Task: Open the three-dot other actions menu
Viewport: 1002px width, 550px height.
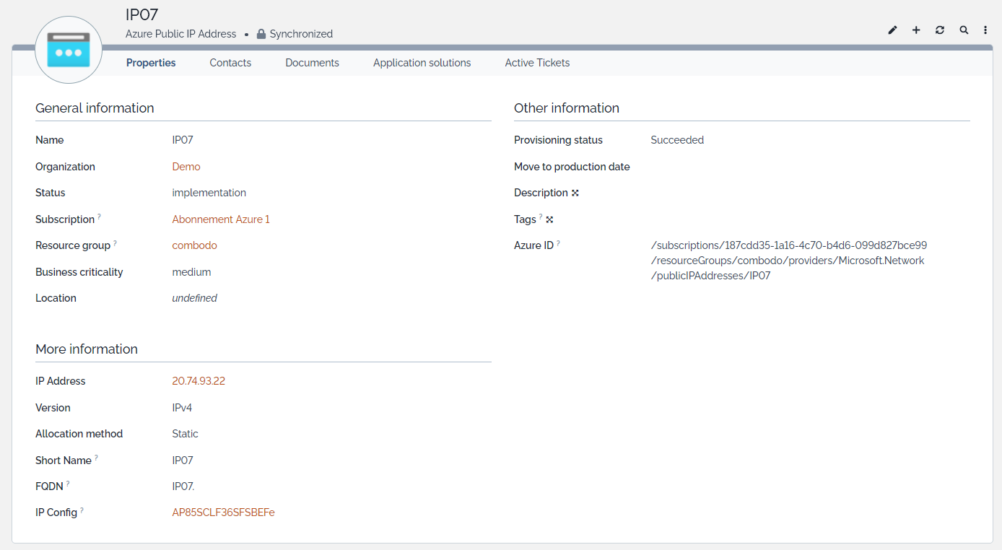Action: tap(985, 30)
